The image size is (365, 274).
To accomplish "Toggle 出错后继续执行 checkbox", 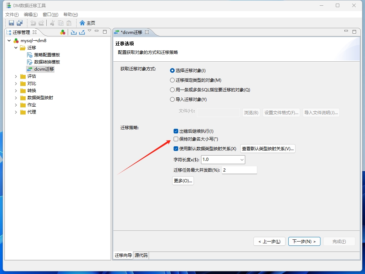I will click(176, 131).
